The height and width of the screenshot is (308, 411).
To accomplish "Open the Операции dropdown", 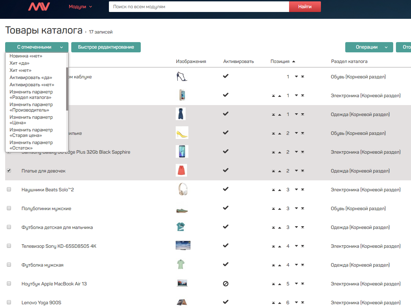I will point(369,47).
